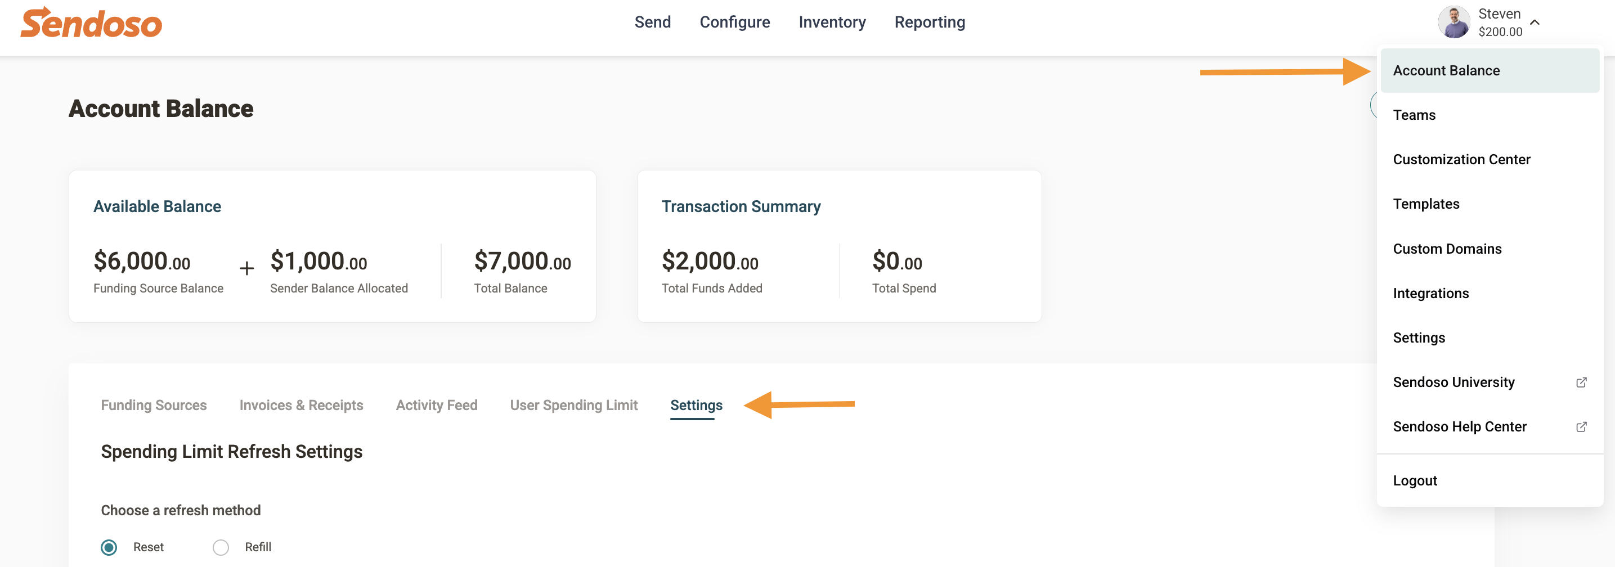
Task: Open the Configure navigation menu
Action: coord(734,22)
